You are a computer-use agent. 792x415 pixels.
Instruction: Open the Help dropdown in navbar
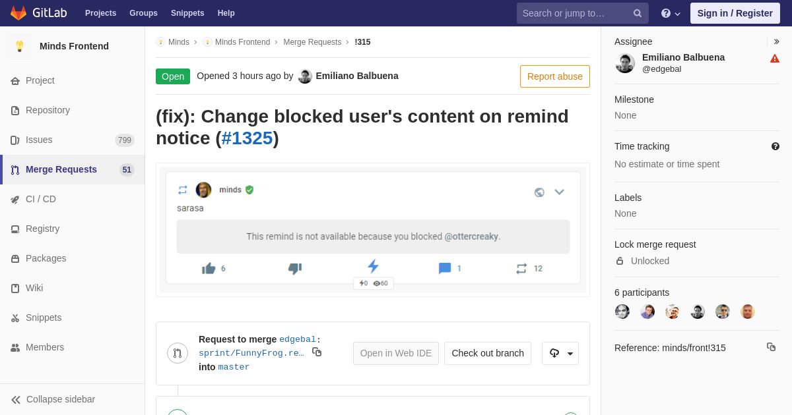tap(671, 13)
